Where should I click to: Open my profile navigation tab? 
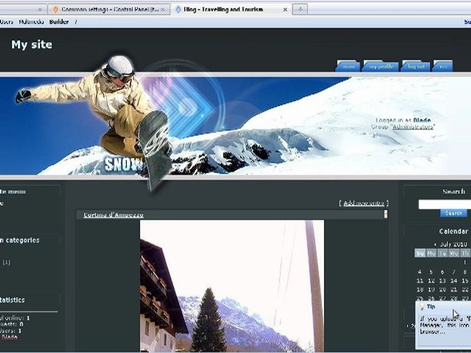[x=381, y=66]
